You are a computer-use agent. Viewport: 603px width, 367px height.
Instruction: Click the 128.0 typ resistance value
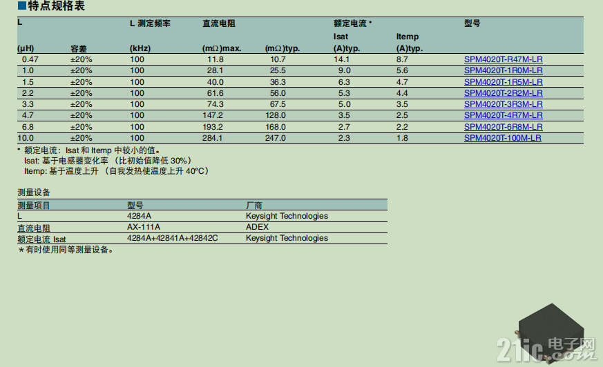(x=276, y=116)
